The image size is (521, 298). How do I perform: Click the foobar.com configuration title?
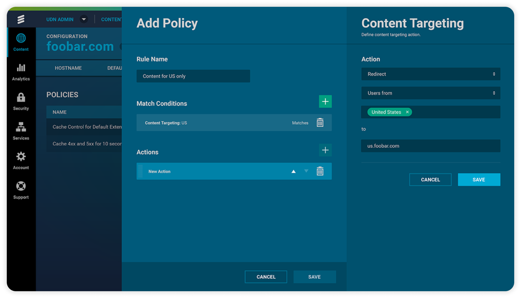tap(80, 46)
